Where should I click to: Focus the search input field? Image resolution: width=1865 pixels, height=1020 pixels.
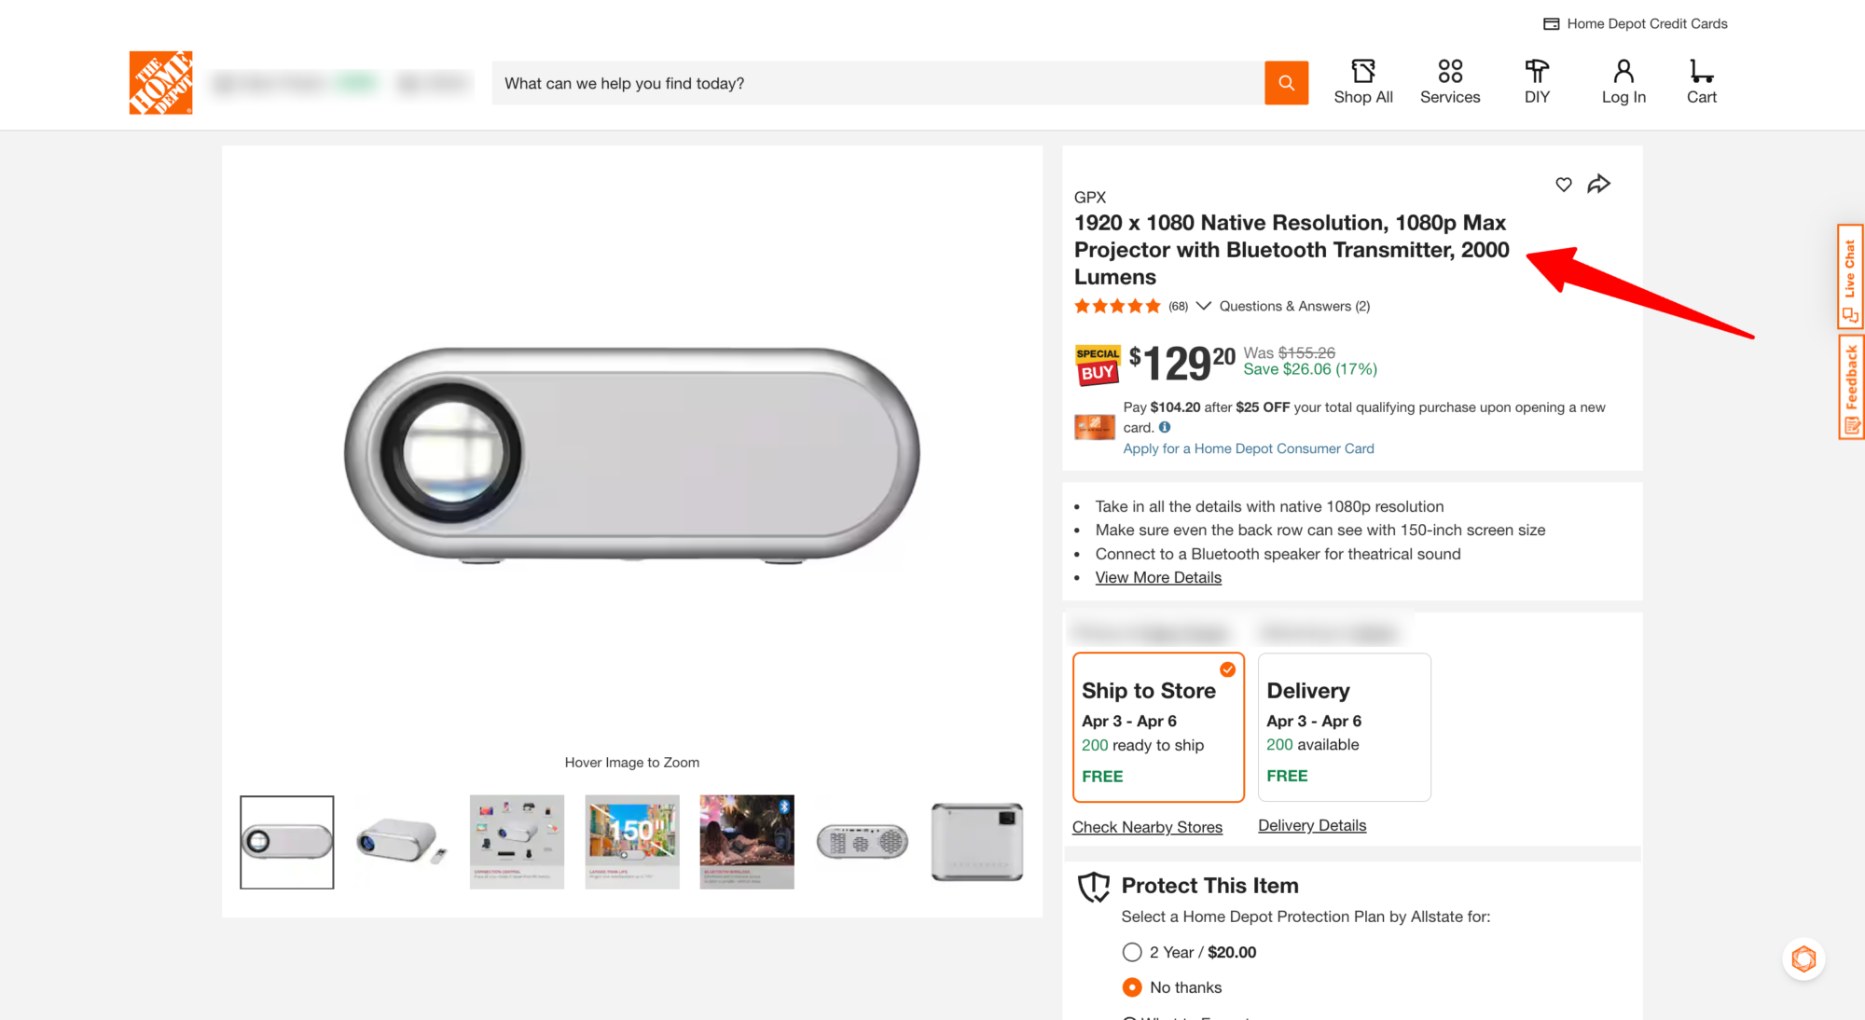[877, 83]
